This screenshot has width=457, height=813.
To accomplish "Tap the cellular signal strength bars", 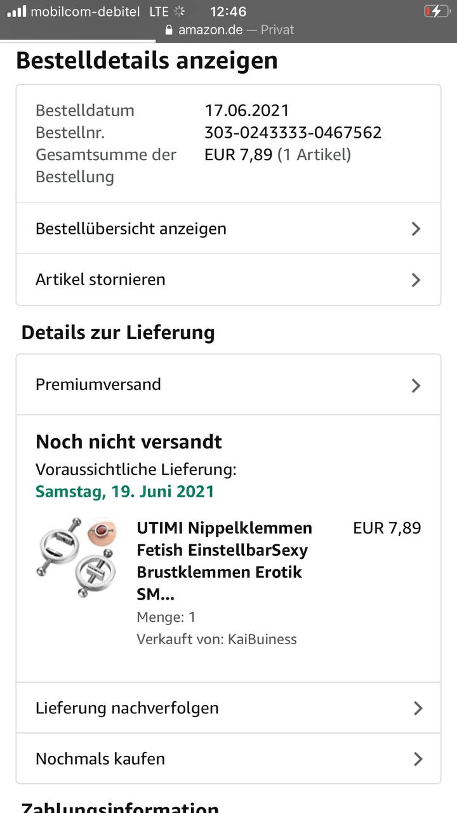I will click(17, 11).
